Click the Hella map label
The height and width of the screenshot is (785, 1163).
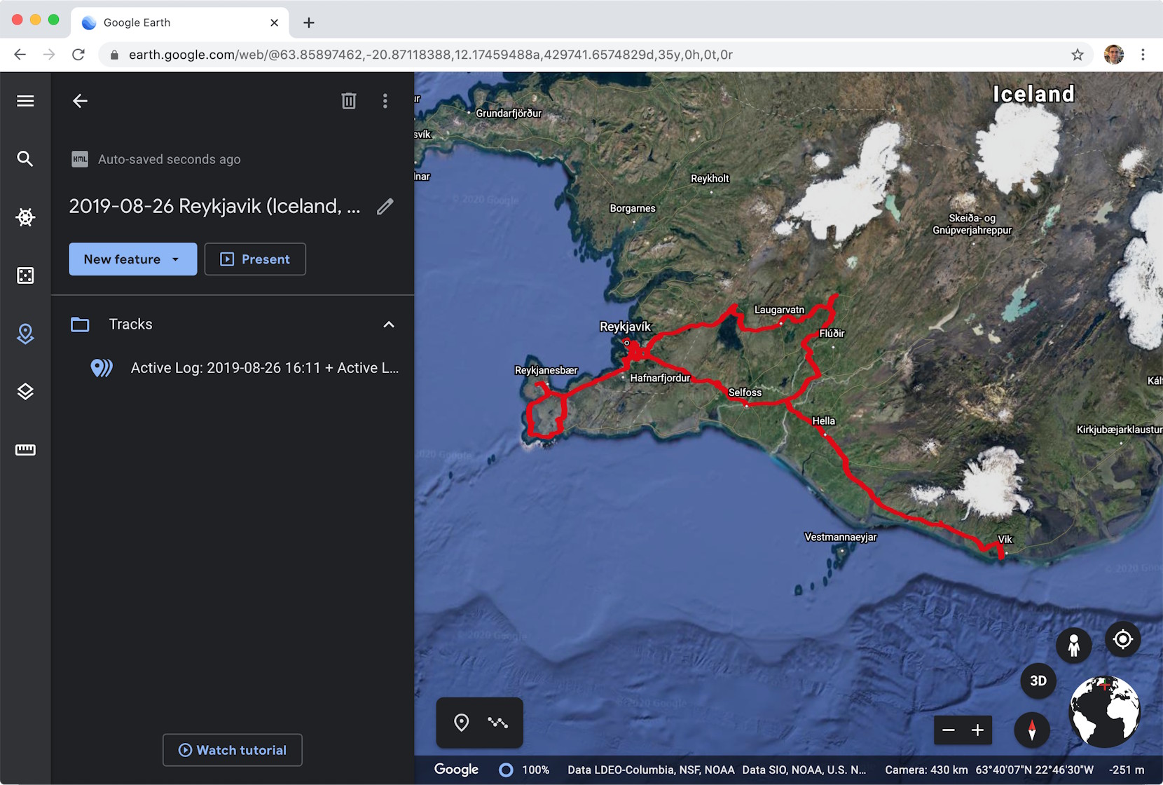[x=824, y=421]
